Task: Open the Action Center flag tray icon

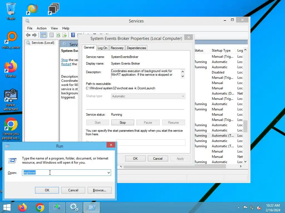Action: [245, 207]
